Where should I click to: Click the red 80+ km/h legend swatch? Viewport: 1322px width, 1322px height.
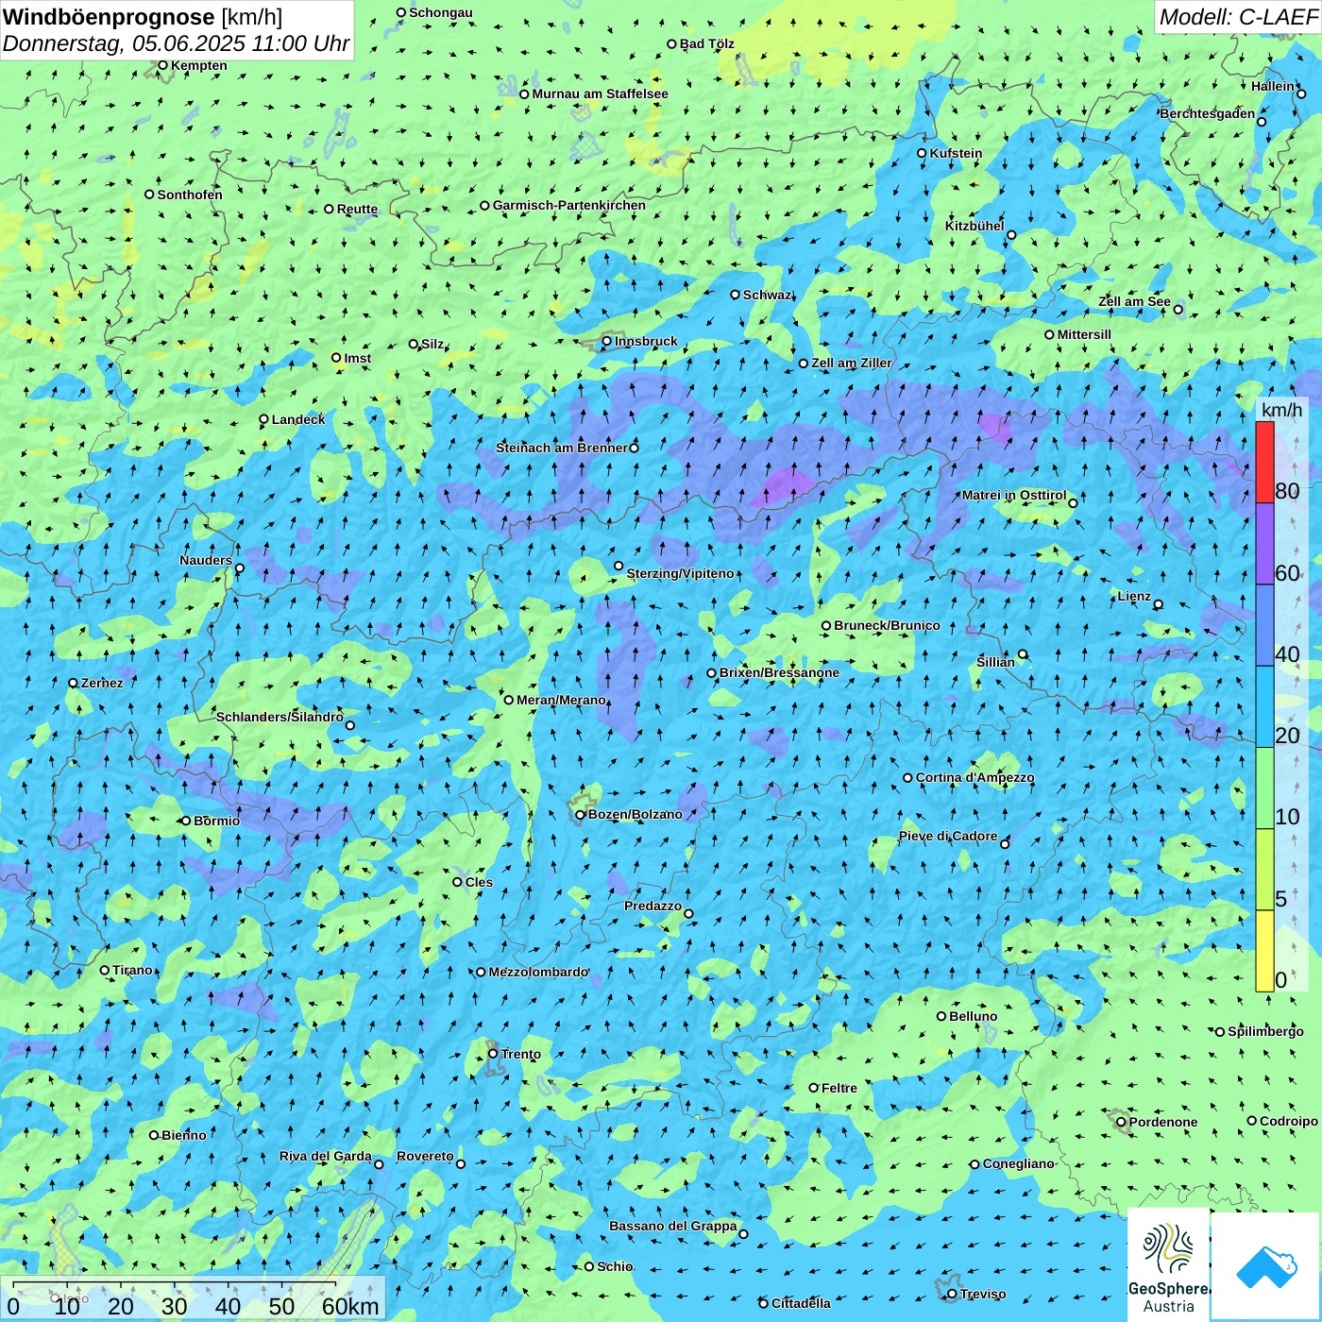pos(1264,462)
